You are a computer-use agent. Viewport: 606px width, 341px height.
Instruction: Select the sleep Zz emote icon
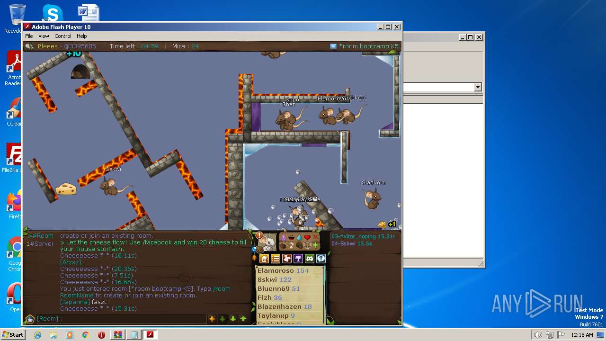(292, 245)
